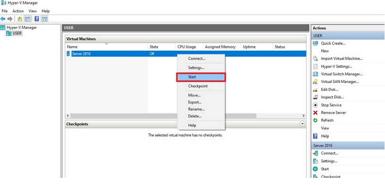Choose Connect... in the context menu
385x185 pixels.
[201, 59]
